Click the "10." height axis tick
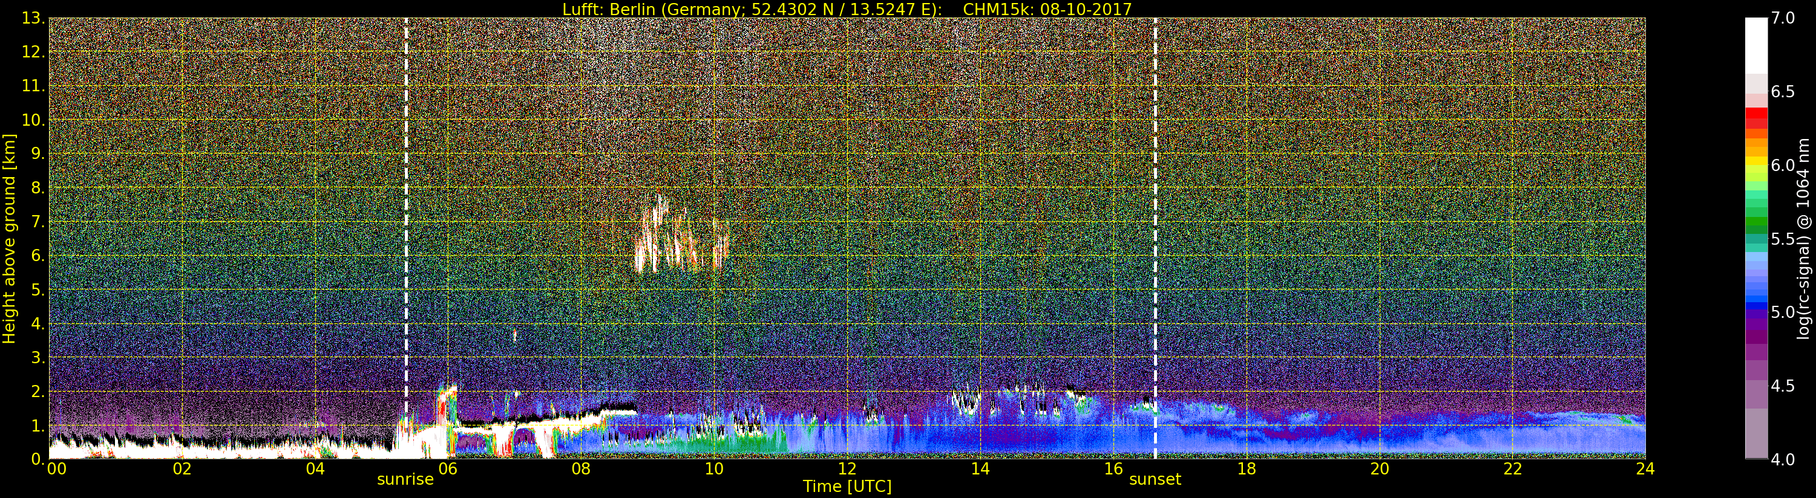The width and height of the screenshot is (1816, 498). click(x=33, y=120)
